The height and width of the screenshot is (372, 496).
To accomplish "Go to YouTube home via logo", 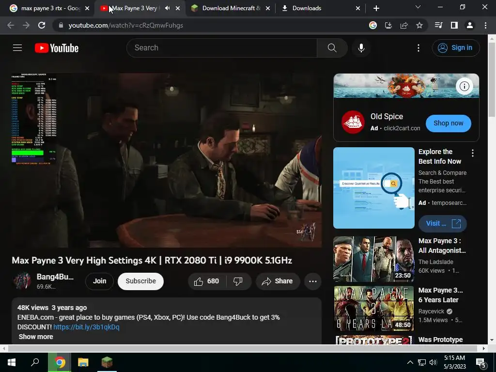I will (x=57, y=48).
